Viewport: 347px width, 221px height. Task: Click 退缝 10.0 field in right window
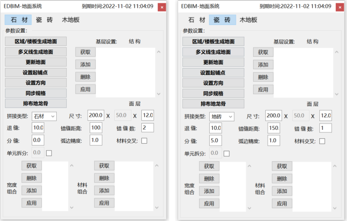coord(216,128)
